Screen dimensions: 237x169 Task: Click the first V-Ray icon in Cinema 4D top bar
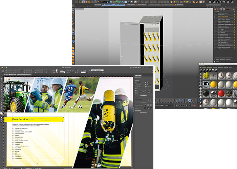(210, 2)
